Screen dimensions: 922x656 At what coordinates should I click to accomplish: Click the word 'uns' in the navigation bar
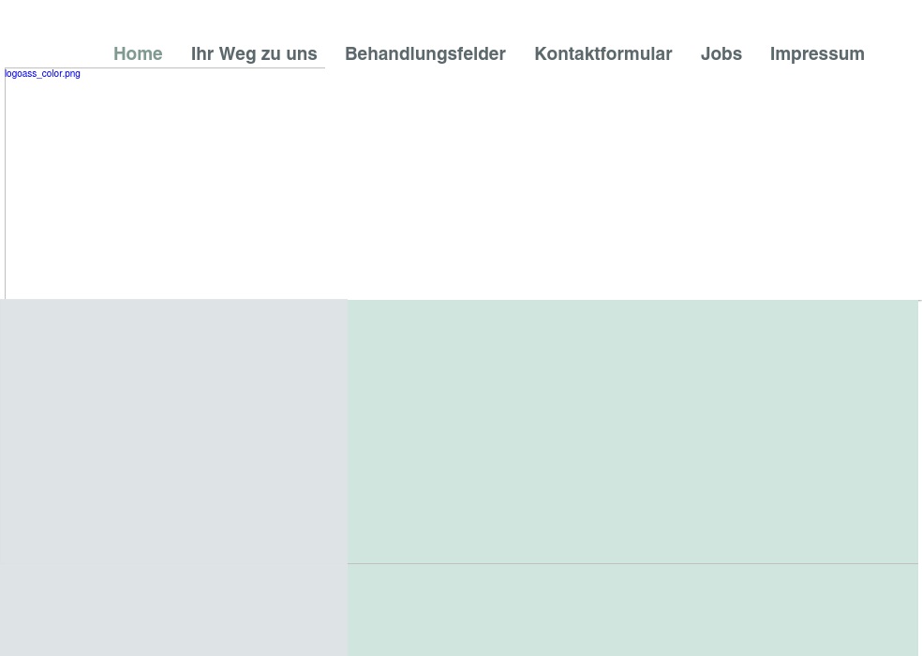tap(300, 54)
